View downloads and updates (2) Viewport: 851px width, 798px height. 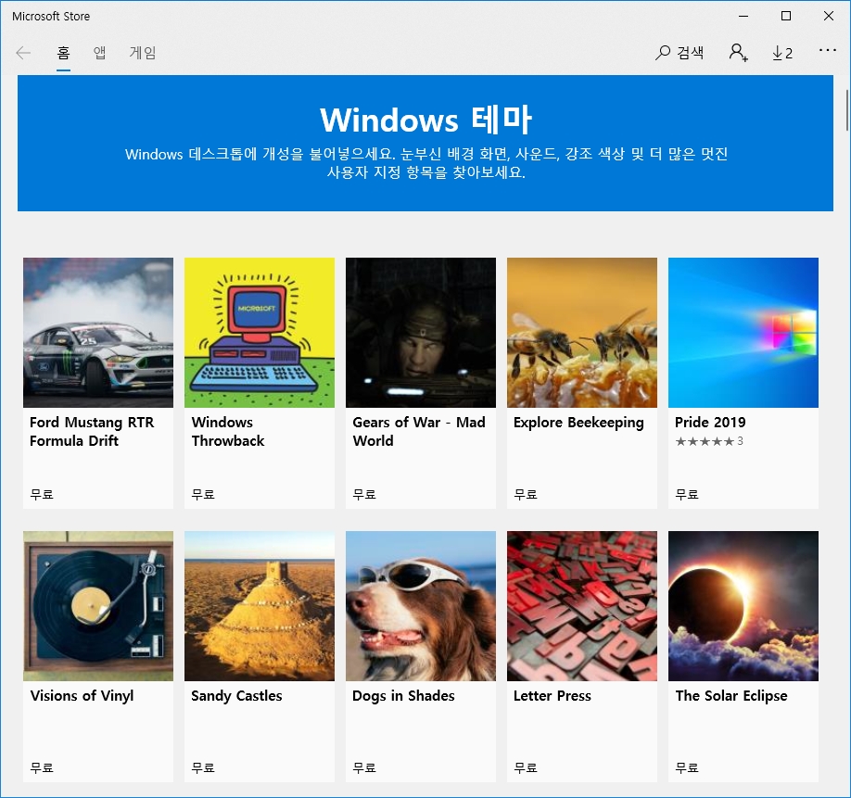click(x=782, y=53)
